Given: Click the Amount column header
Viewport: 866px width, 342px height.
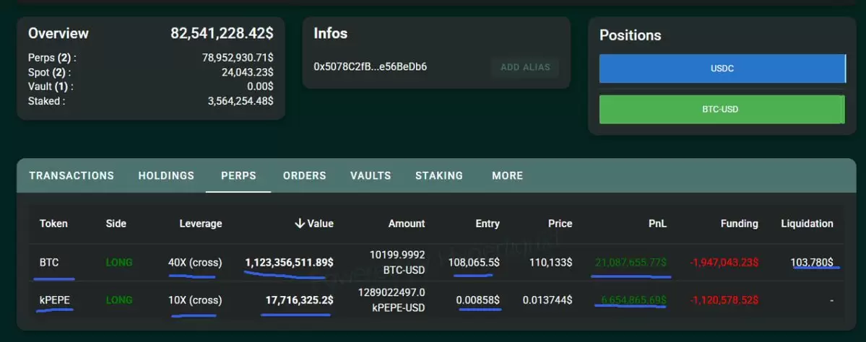Looking at the screenshot, I should (x=407, y=224).
